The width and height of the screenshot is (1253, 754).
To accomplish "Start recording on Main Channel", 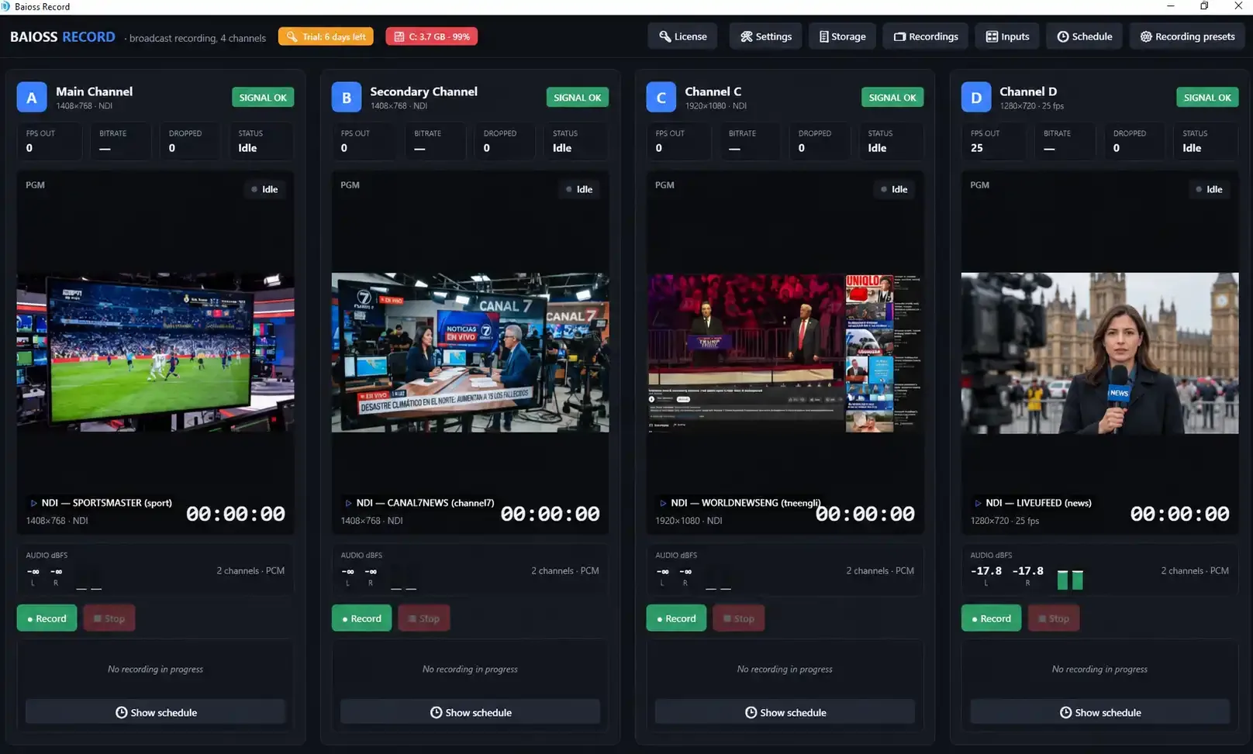I will point(47,618).
